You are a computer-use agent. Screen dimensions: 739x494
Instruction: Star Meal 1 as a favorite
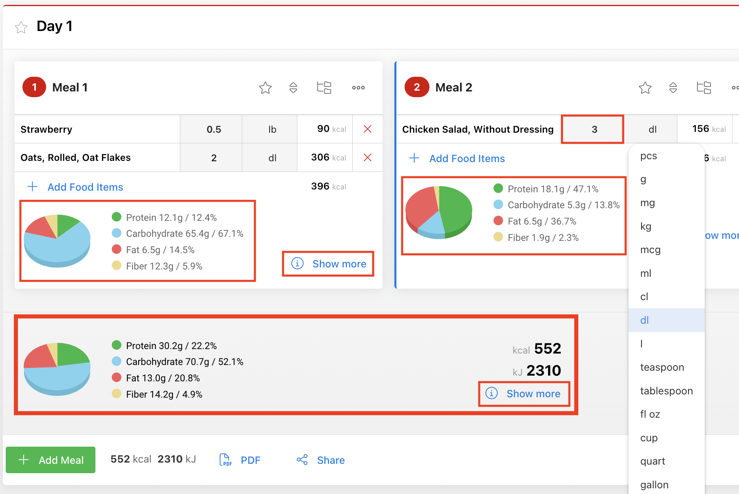(265, 87)
